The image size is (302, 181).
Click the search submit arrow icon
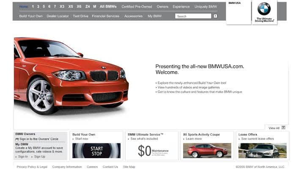215,16
